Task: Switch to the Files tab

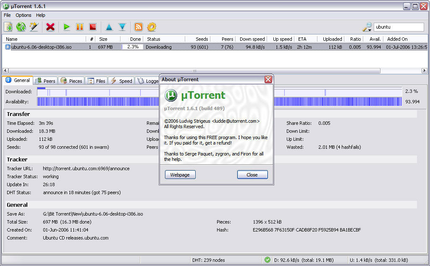Action: [x=97, y=81]
